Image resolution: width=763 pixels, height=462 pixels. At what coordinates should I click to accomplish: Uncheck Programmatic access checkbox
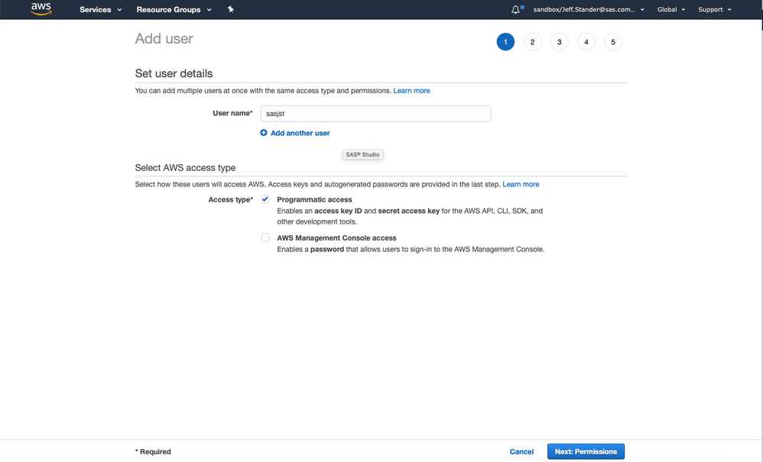[x=265, y=199]
